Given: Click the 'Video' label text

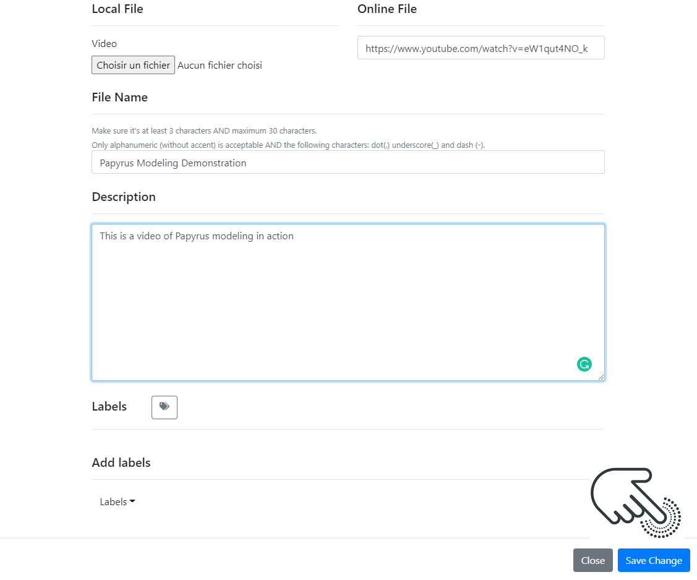Looking at the screenshot, I should point(104,43).
